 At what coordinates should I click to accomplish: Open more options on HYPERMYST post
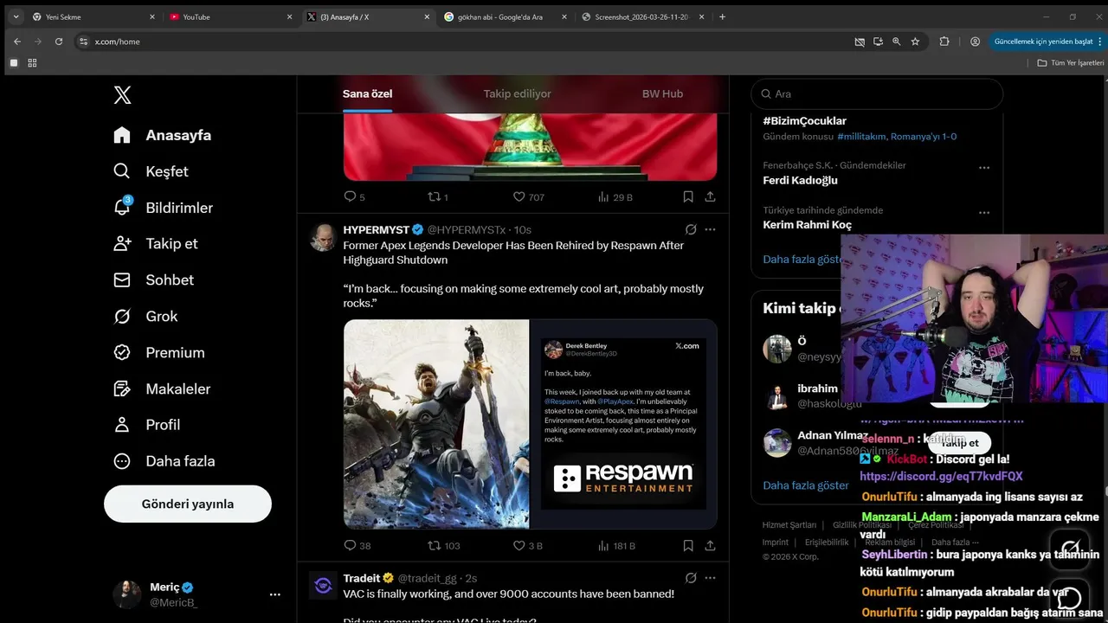click(x=710, y=229)
